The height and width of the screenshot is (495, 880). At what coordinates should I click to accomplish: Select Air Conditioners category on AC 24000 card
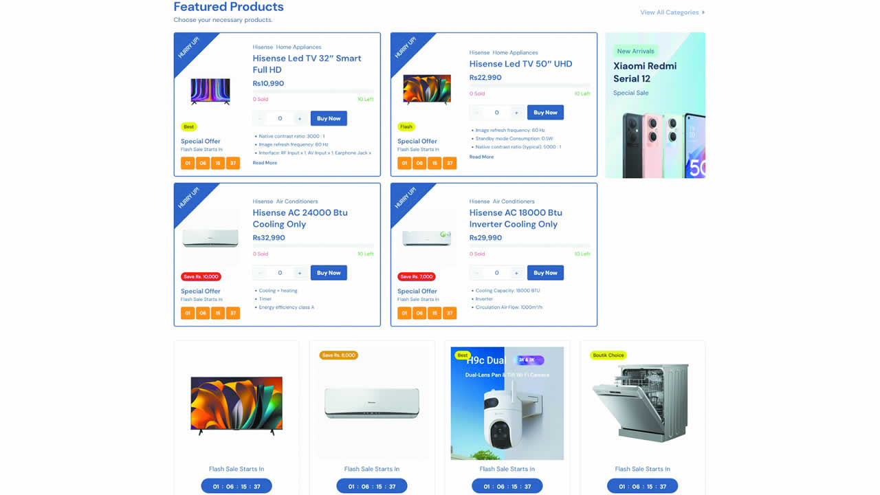click(297, 201)
